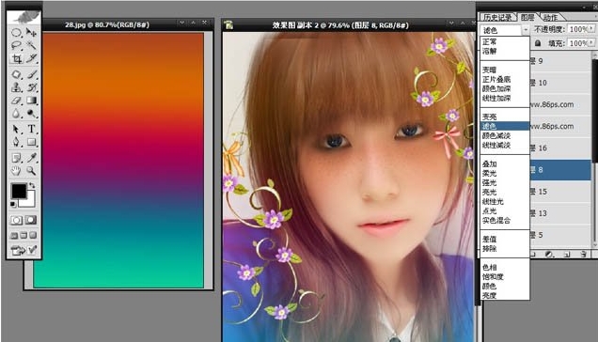Click the delete layer trash icon
Screen dimensions: 598x342
(x=583, y=254)
